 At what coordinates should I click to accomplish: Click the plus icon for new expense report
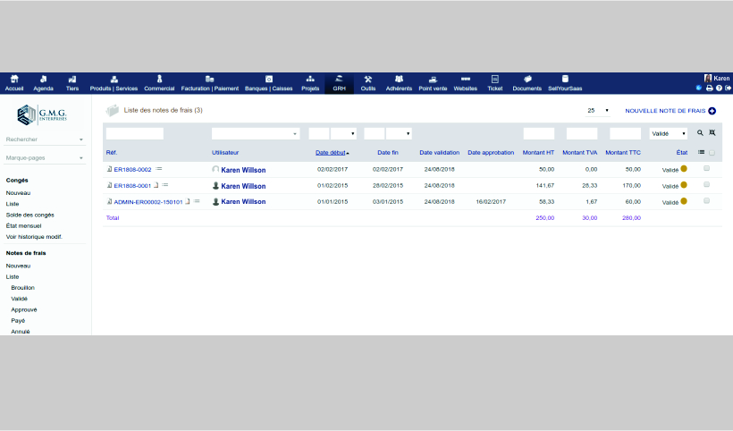[x=712, y=111]
